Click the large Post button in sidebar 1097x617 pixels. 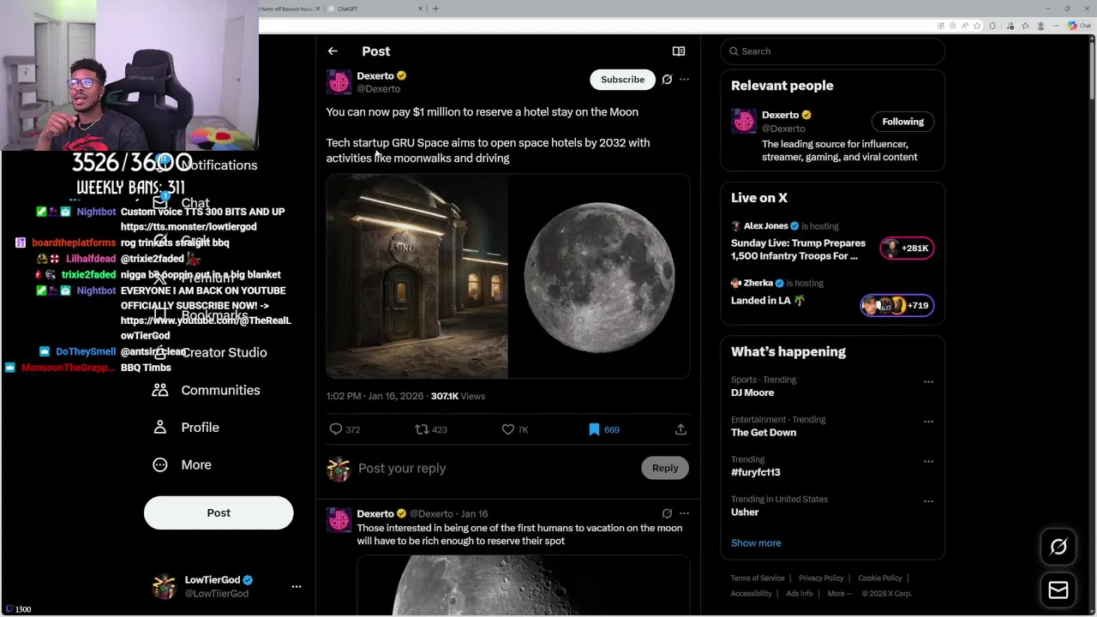pyautogui.click(x=219, y=512)
